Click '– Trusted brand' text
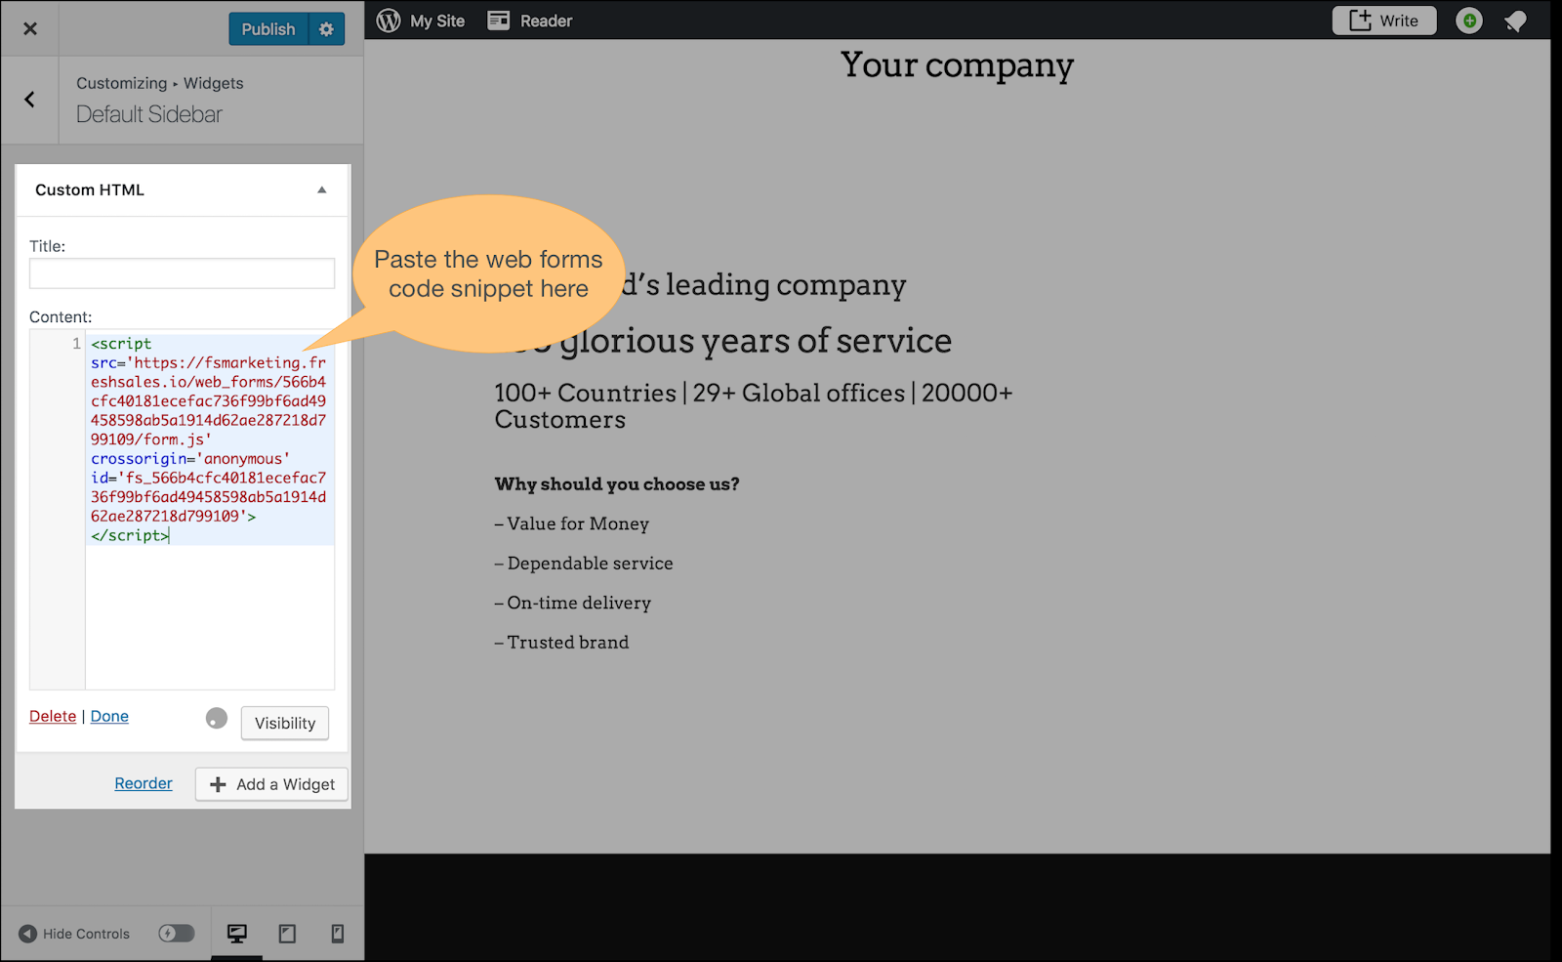Image resolution: width=1562 pixels, height=962 pixels. [561, 643]
